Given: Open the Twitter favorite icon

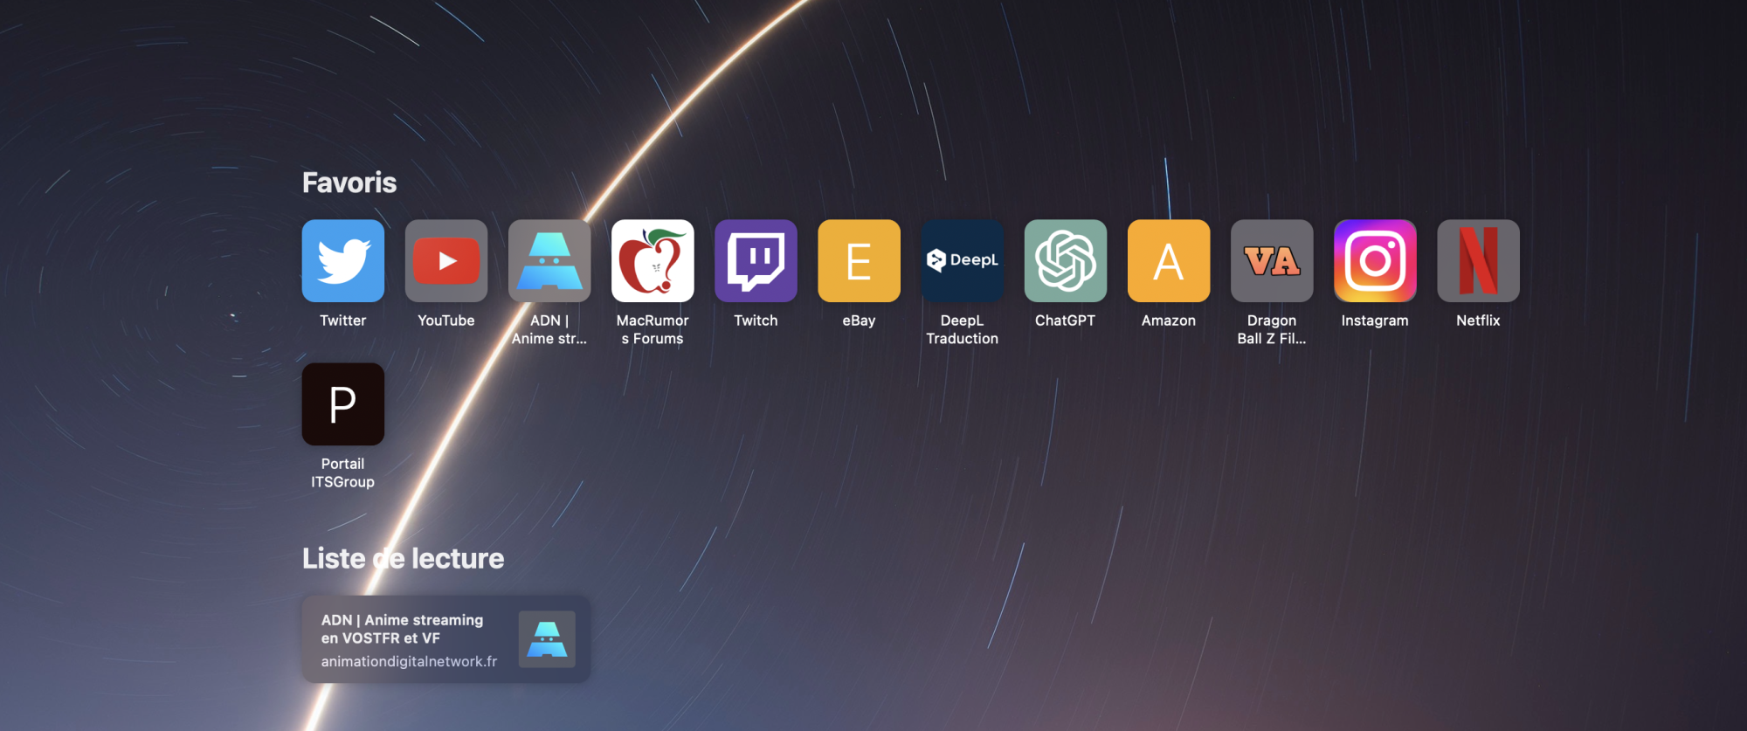Looking at the screenshot, I should click(343, 260).
